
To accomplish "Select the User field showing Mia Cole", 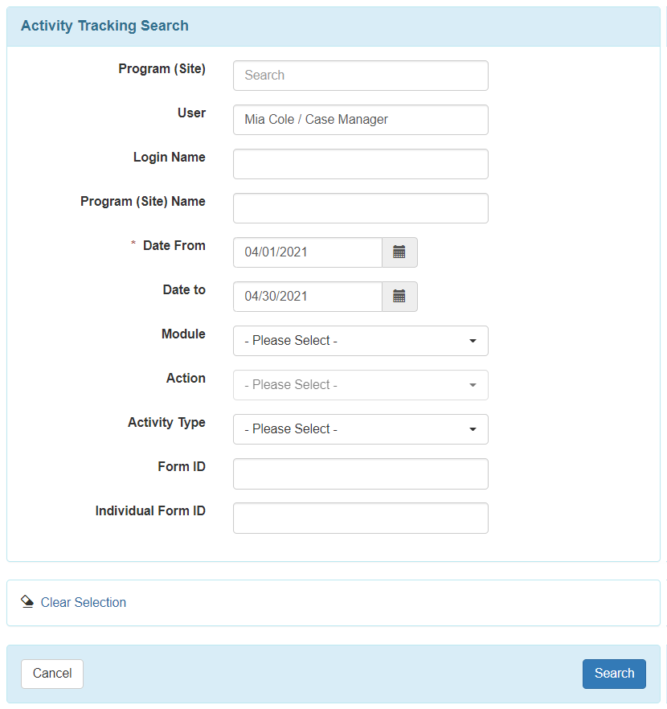I will click(360, 120).
